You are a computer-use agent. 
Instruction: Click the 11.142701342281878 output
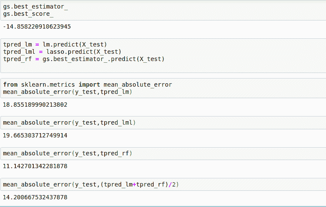[x=35, y=166]
